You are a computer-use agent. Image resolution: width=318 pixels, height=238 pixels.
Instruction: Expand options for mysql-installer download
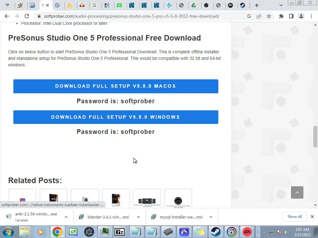tap(211, 217)
